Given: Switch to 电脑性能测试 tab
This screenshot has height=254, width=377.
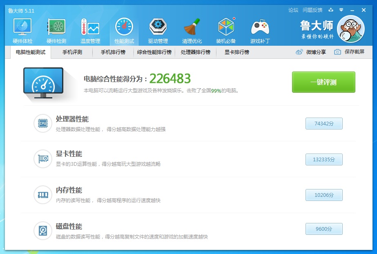Looking at the screenshot, I should 31,52.
